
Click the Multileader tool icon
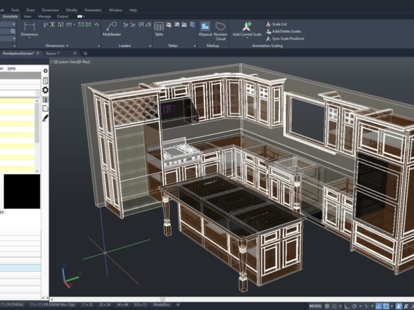111,27
